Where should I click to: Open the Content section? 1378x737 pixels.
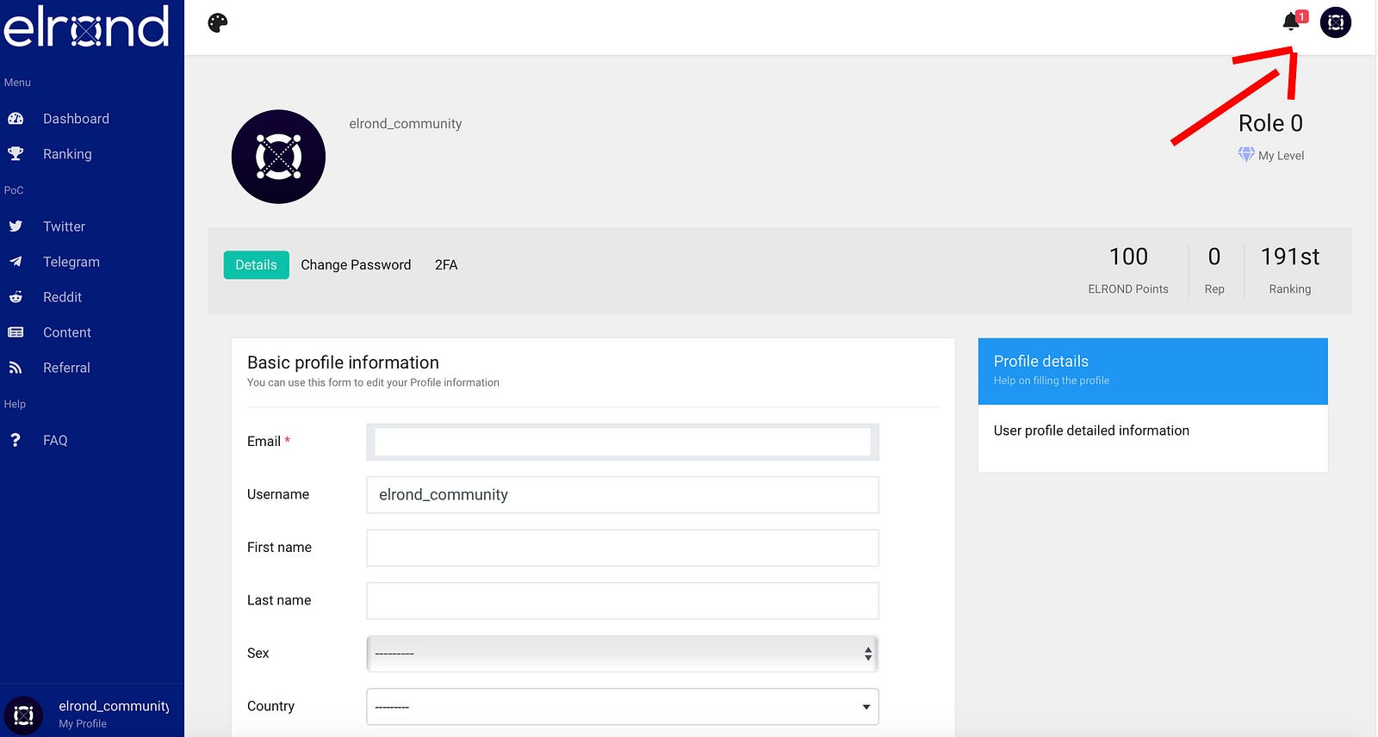[x=67, y=332]
